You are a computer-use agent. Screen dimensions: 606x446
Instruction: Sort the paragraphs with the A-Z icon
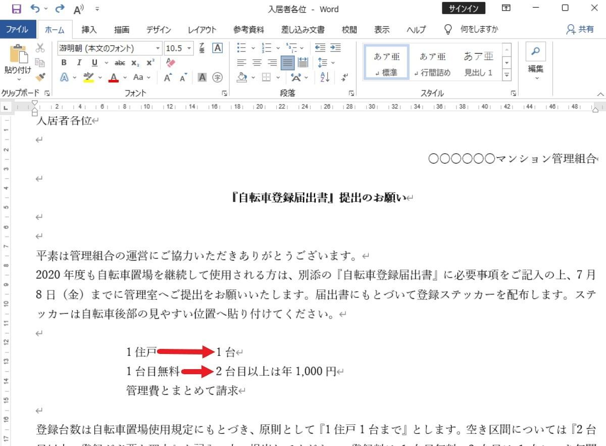point(325,77)
